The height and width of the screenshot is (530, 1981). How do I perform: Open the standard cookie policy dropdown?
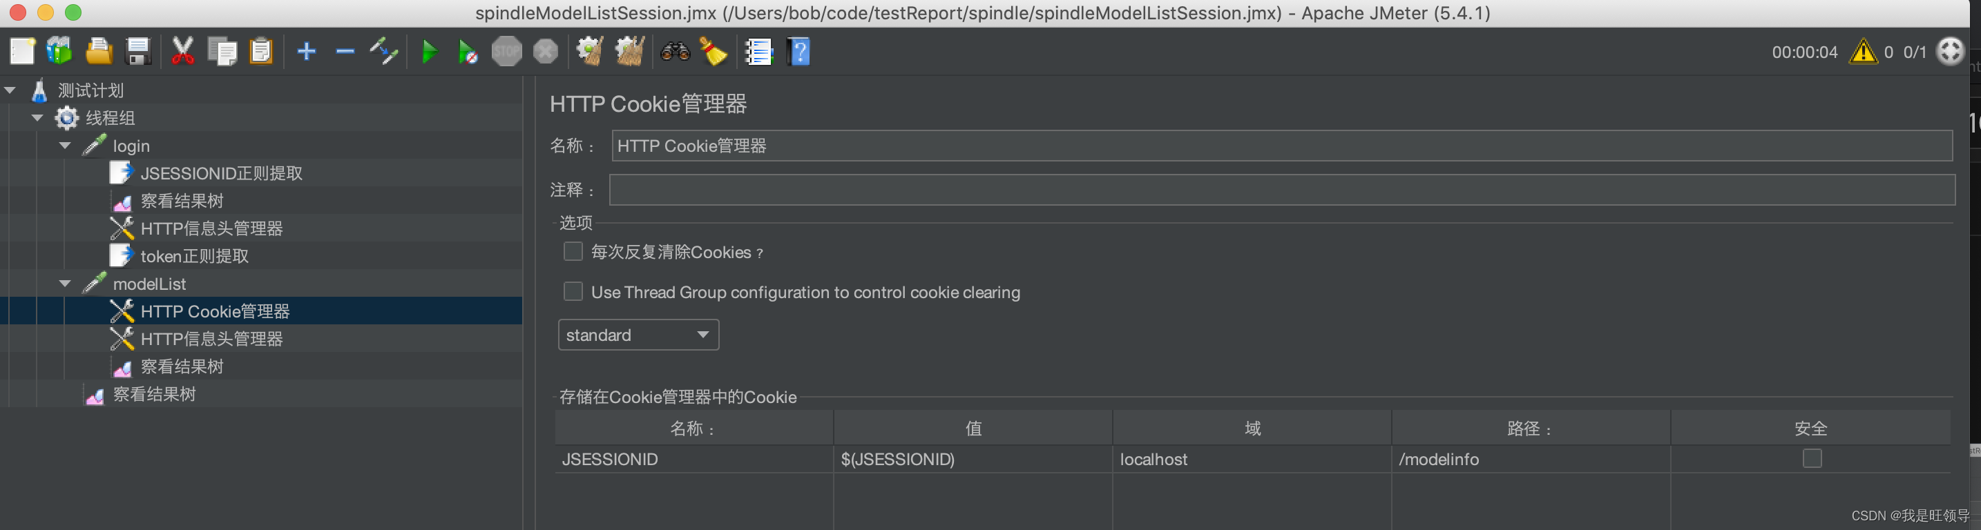tap(638, 335)
